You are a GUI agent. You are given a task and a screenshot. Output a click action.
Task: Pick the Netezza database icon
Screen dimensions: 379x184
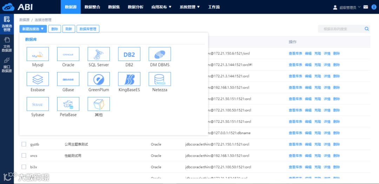click(160, 79)
